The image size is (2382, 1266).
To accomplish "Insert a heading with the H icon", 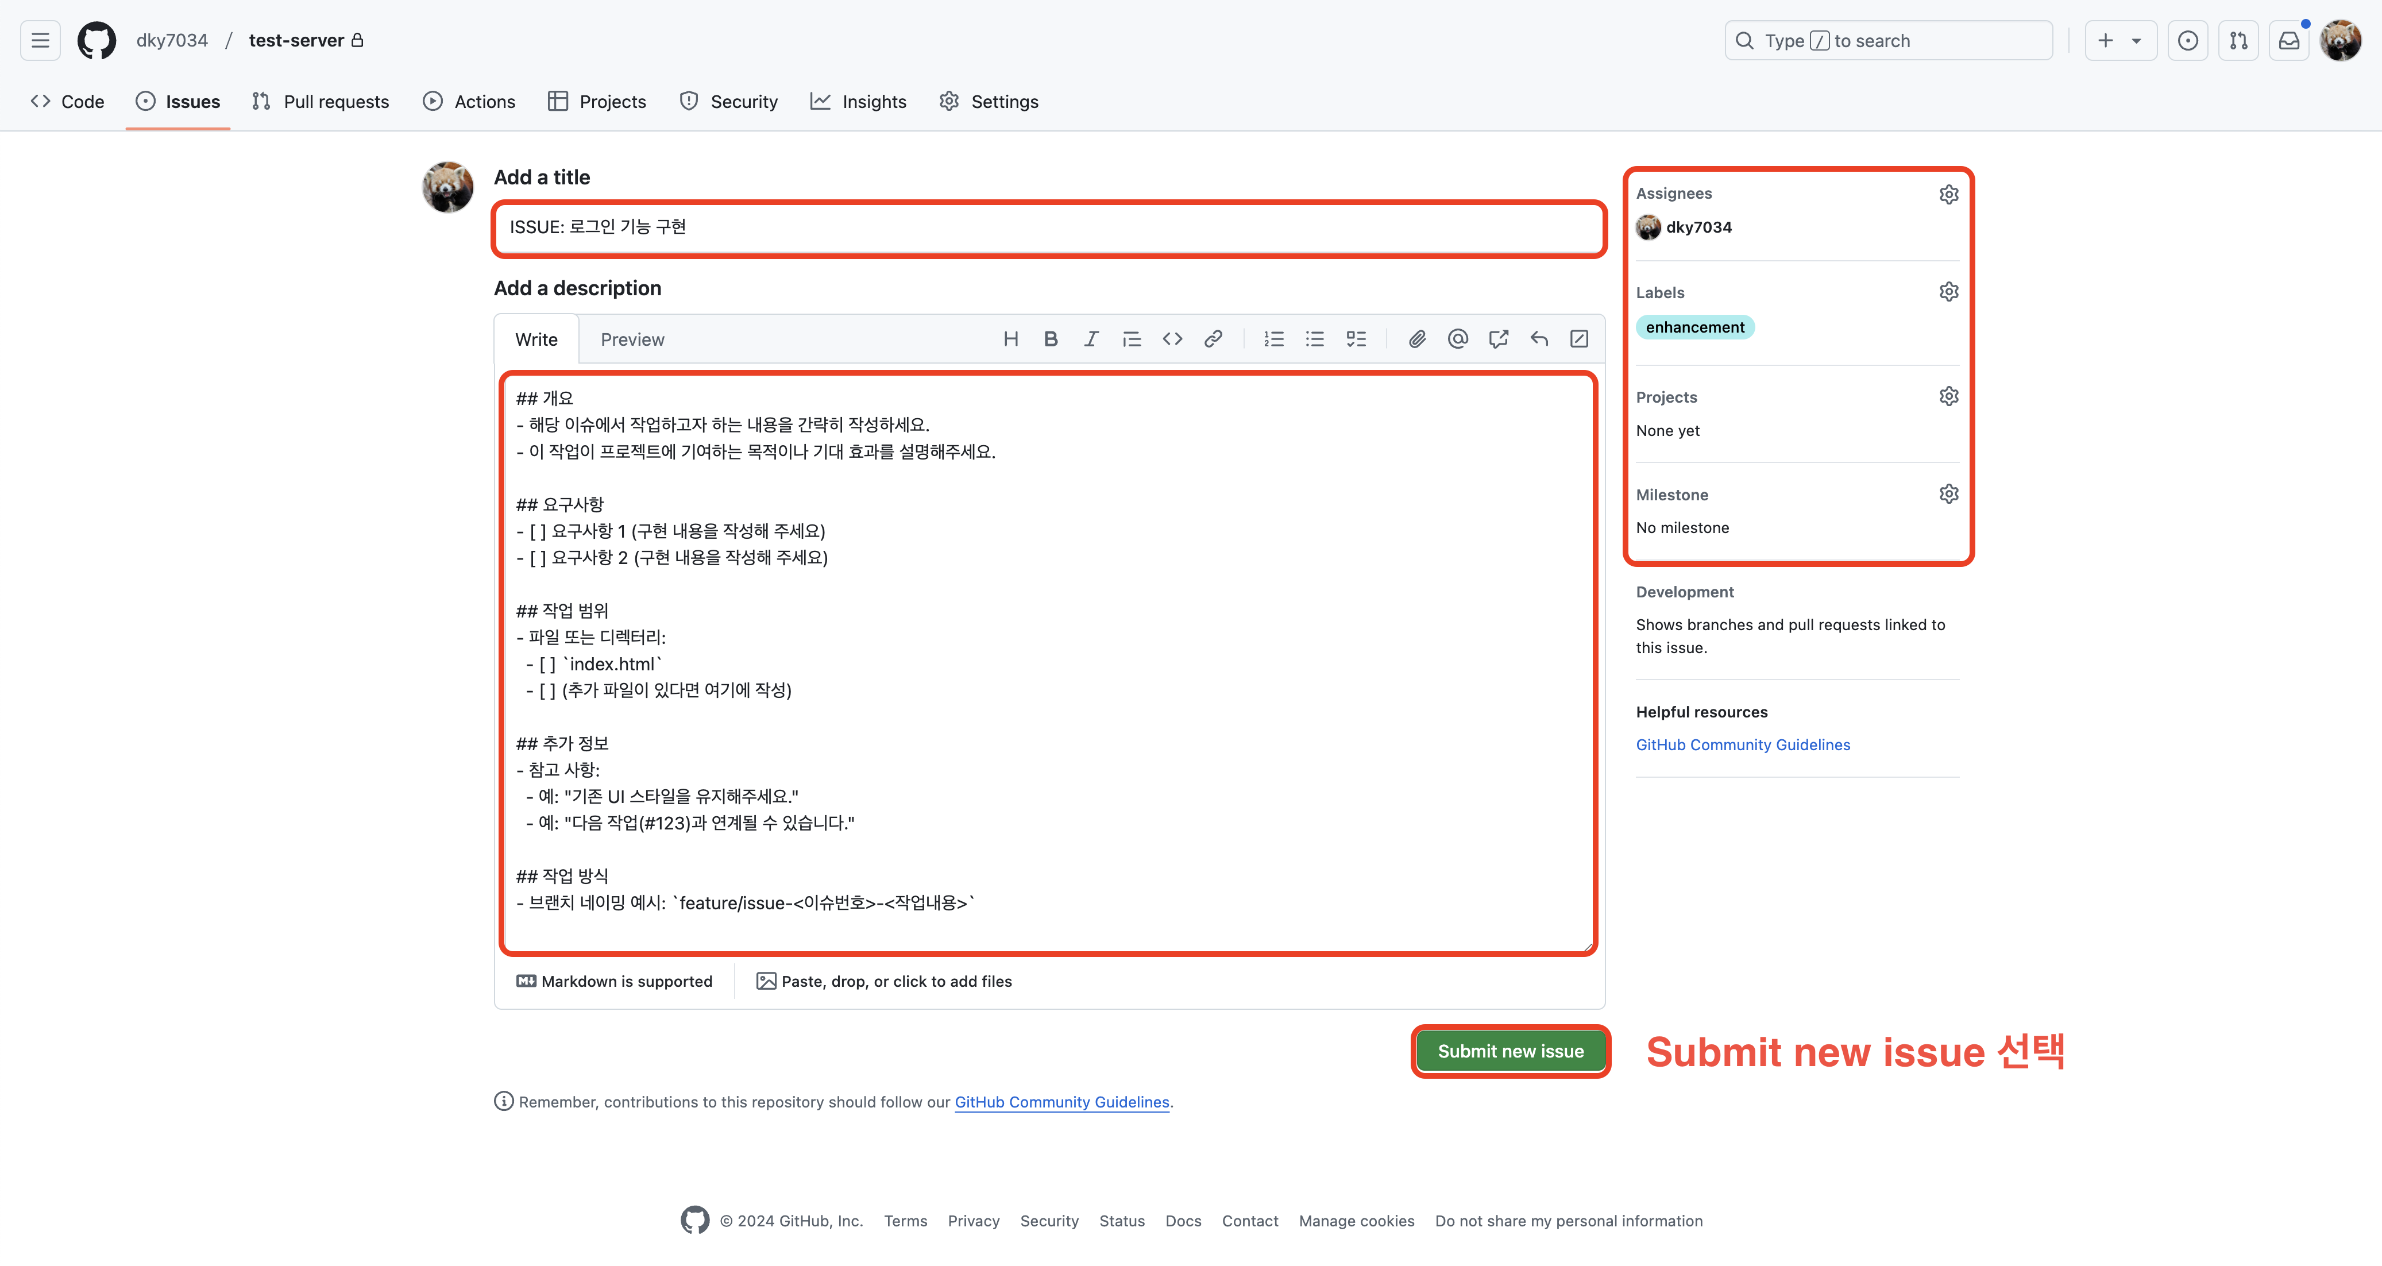I will coord(1011,339).
